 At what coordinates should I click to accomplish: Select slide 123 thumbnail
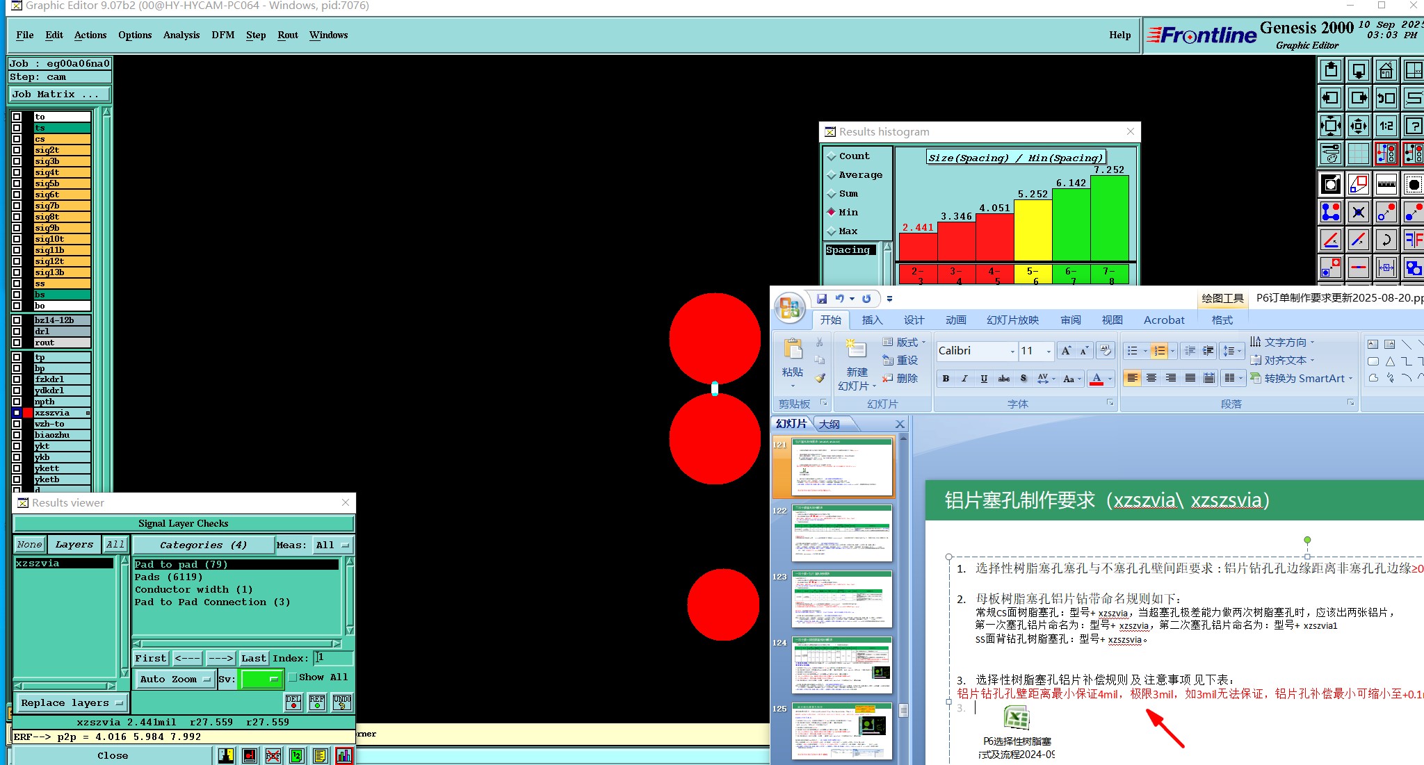[x=841, y=599]
